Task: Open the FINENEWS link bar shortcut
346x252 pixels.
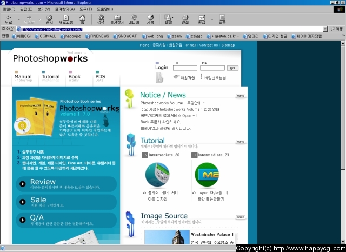Action: [x=97, y=36]
